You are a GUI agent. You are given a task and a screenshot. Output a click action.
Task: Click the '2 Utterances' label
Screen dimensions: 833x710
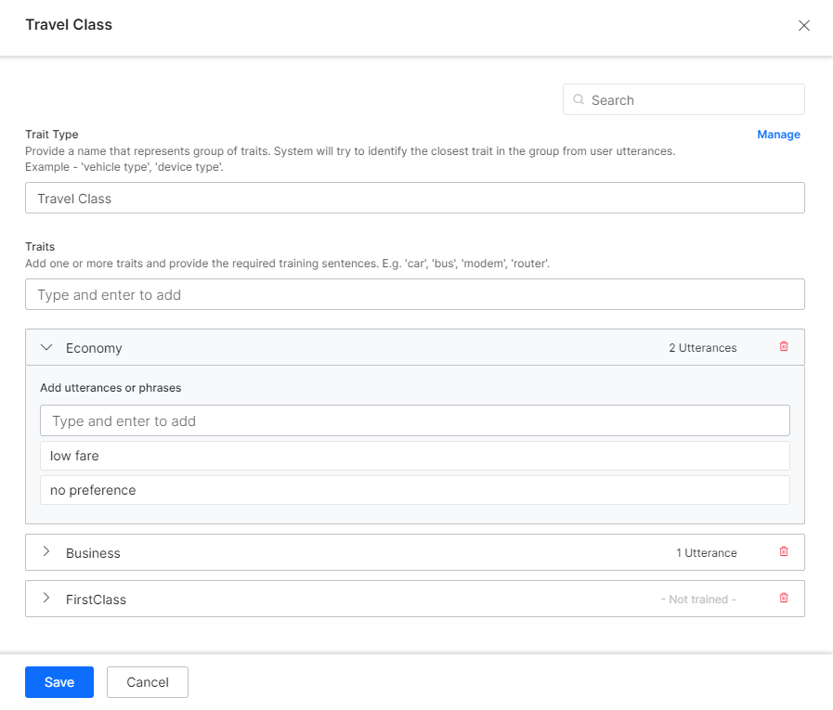pyautogui.click(x=703, y=346)
